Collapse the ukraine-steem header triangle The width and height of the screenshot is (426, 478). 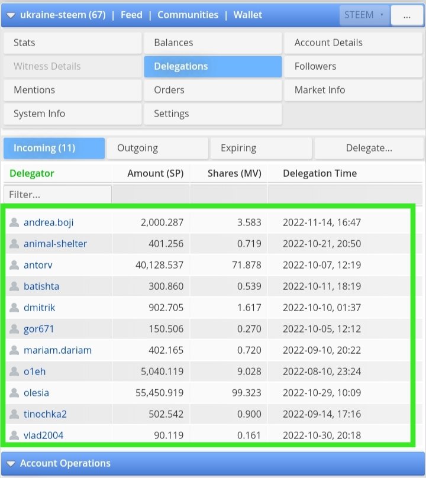click(11, 15)
